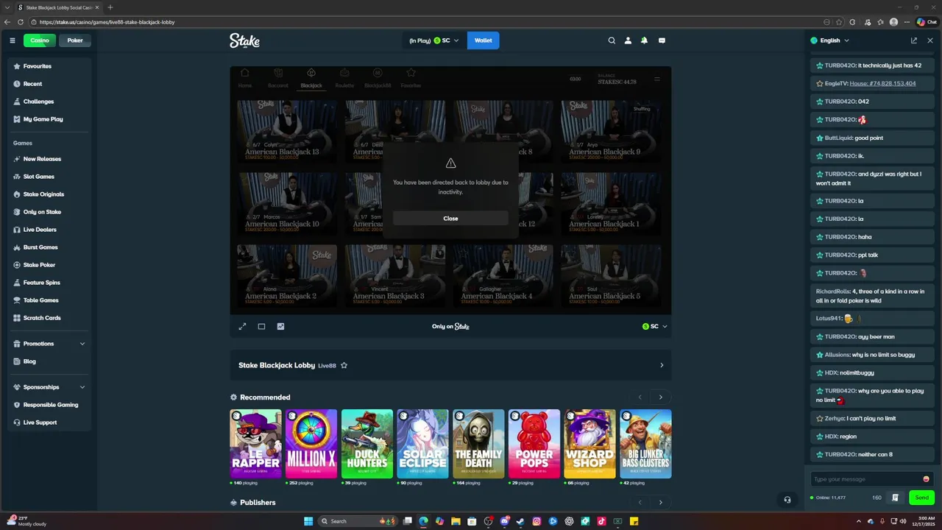Switch to theatre mode view
942x530 pixels.
(261, 326)
